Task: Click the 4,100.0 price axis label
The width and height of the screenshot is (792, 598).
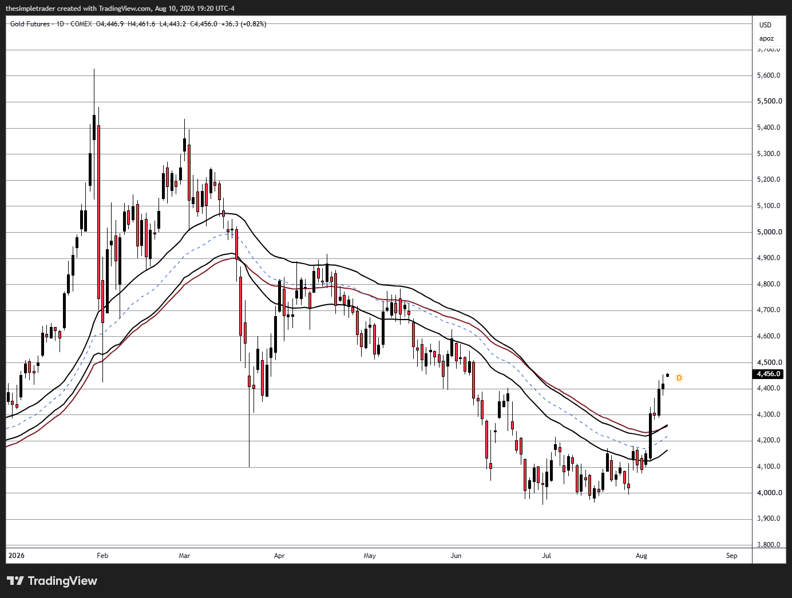Action: [x=769, y=467]
